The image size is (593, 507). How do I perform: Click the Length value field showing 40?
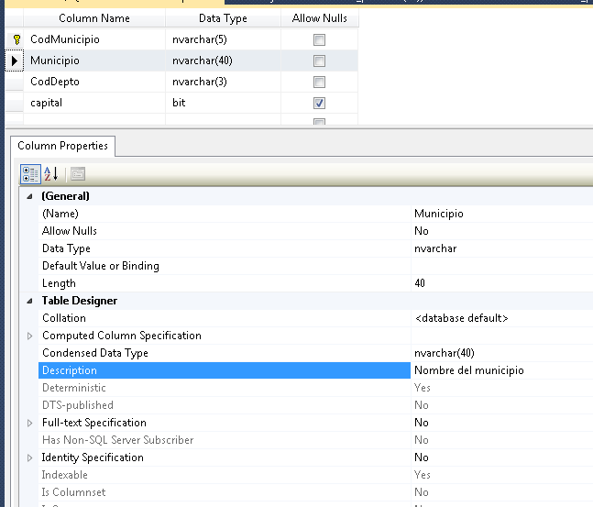(501, 283)
